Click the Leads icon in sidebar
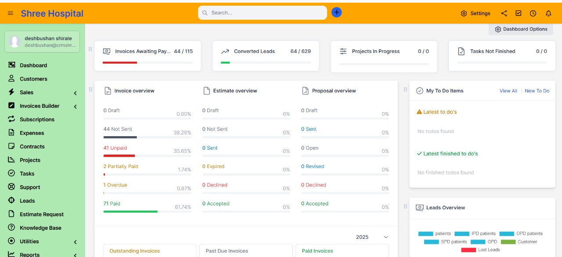 11,201
